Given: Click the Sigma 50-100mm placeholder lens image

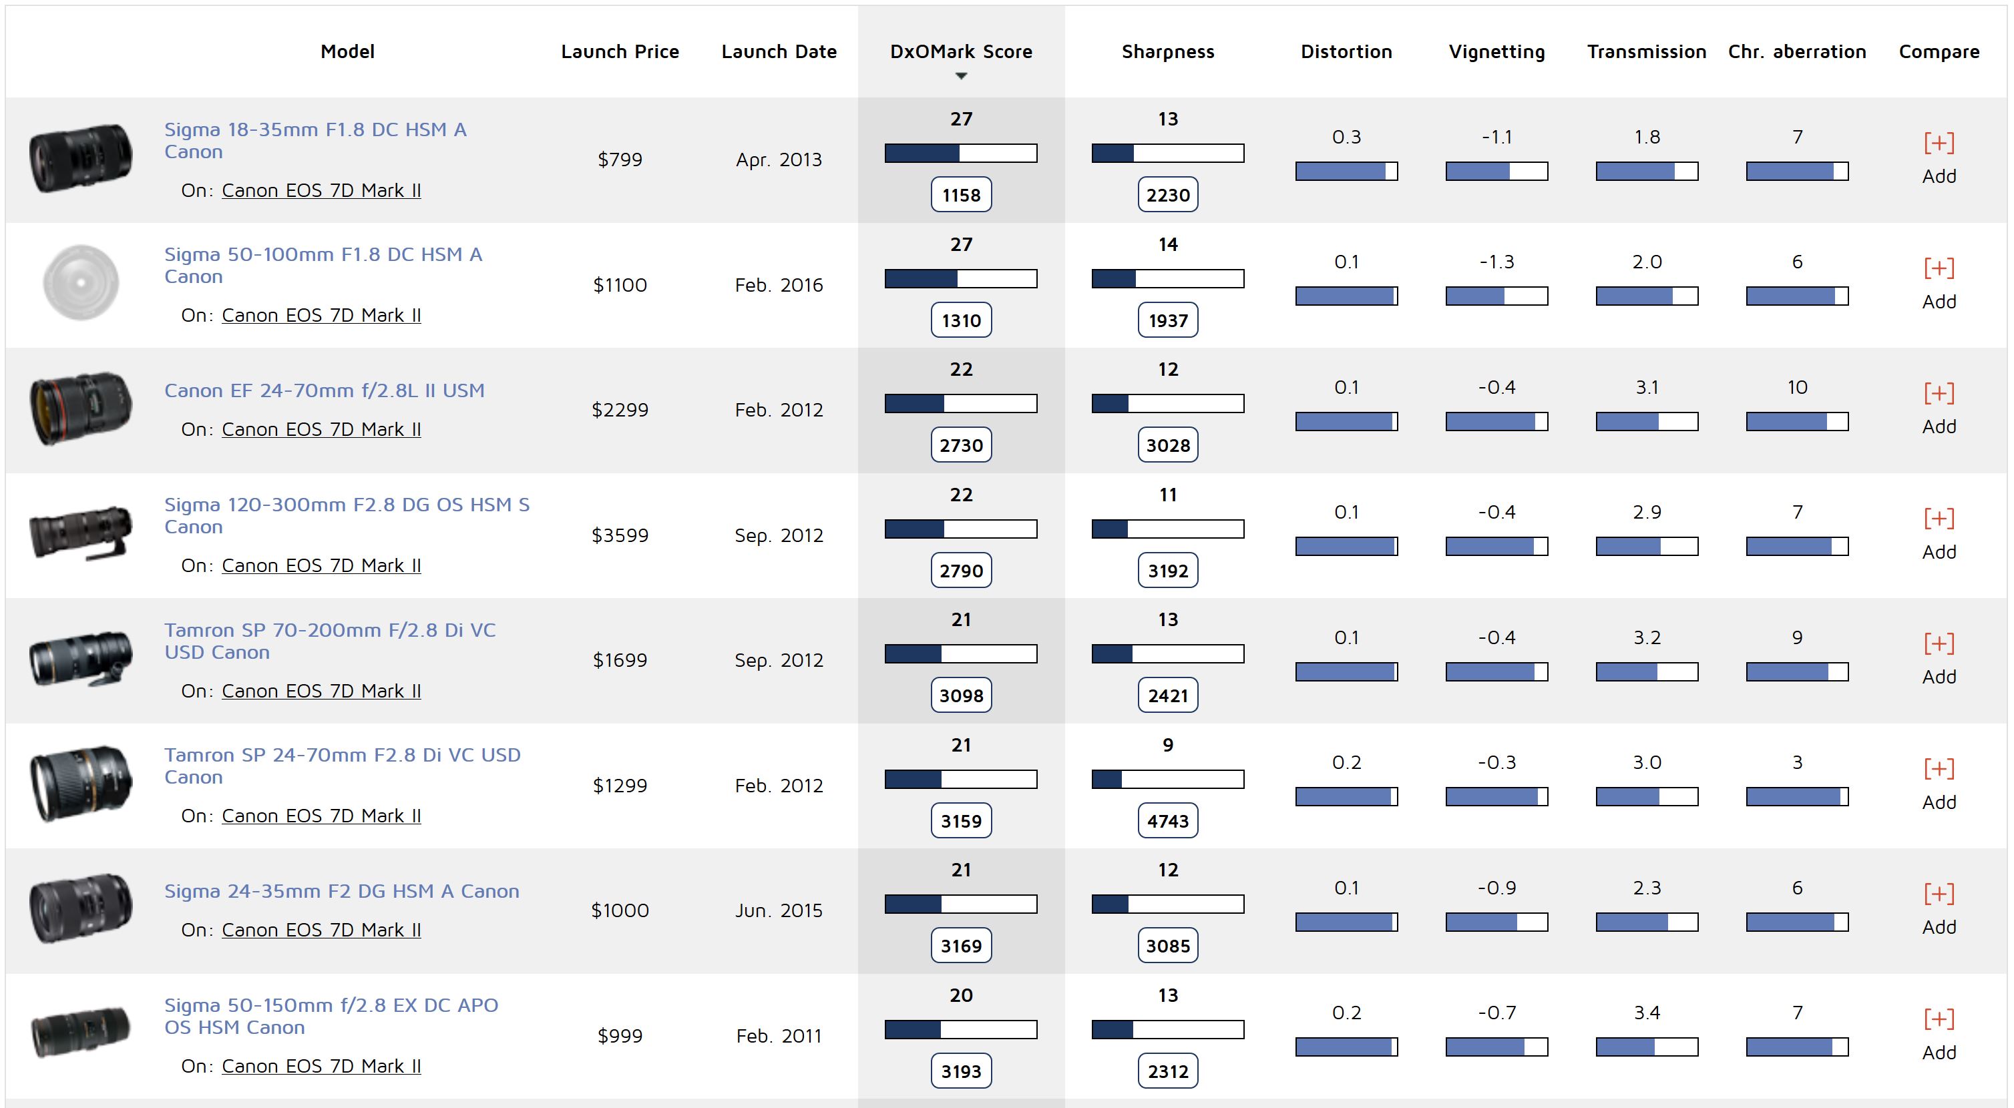Looking at the screenshot, I should pos(81,283).
